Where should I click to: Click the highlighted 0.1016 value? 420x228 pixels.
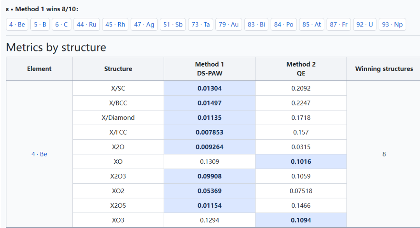click(301, 161)
